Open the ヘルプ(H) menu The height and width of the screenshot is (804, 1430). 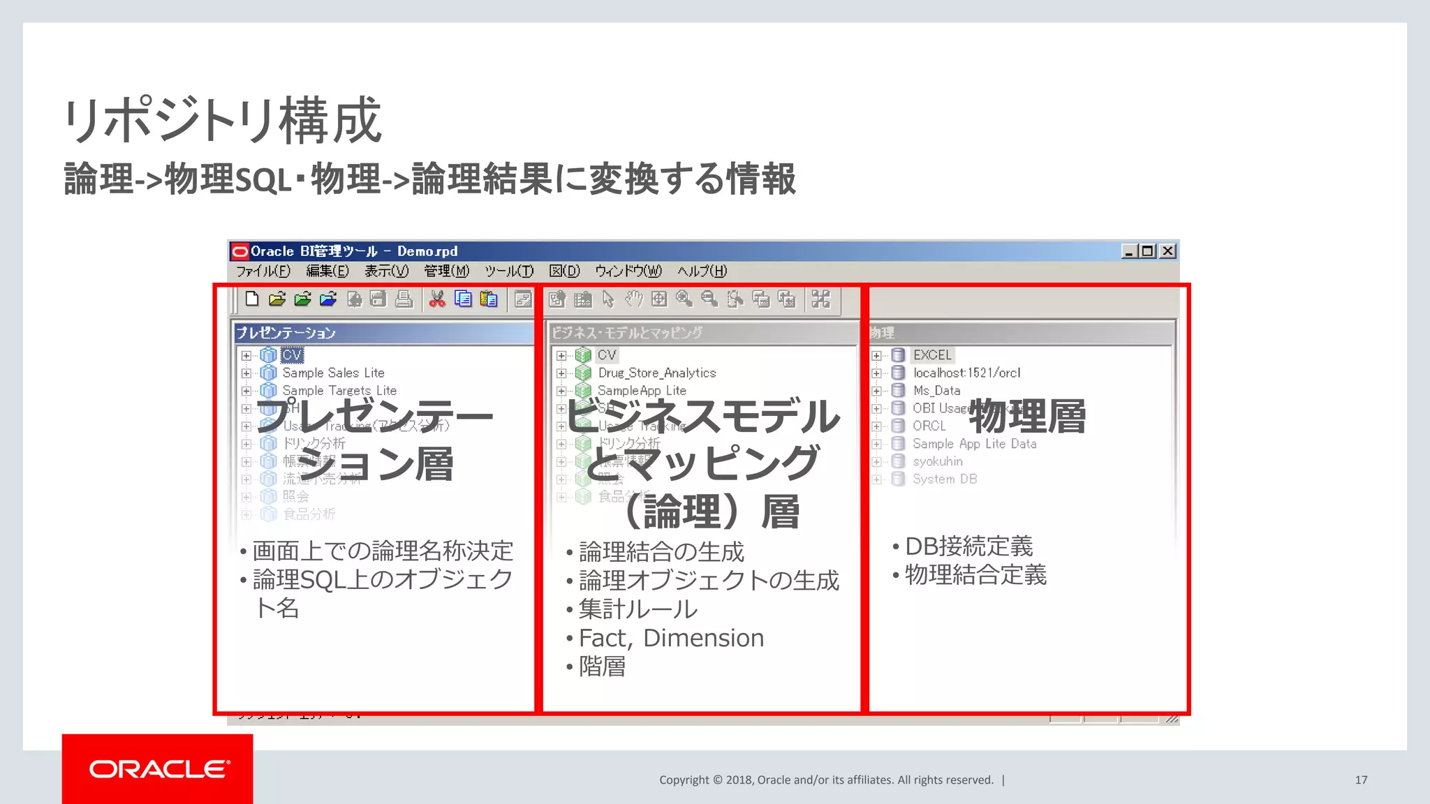coord(702,271)
